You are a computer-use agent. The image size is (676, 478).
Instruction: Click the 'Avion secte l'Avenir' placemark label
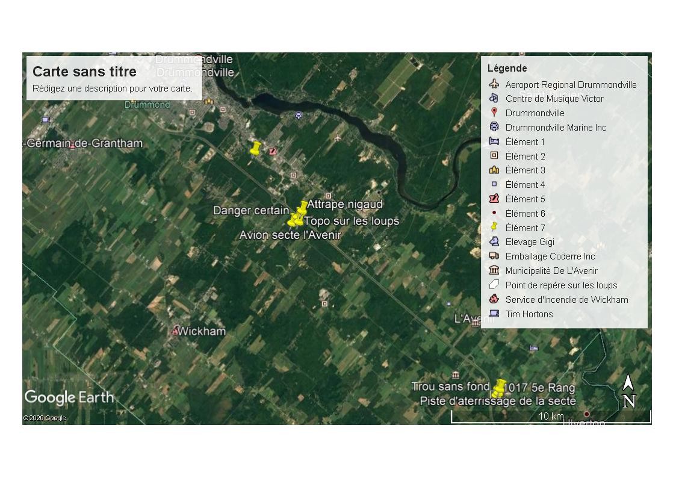coord(290,235)
